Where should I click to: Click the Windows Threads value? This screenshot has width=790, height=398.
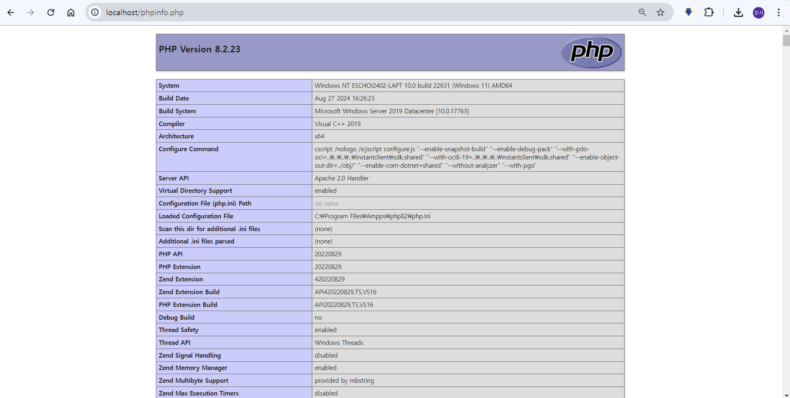(339, 343)
